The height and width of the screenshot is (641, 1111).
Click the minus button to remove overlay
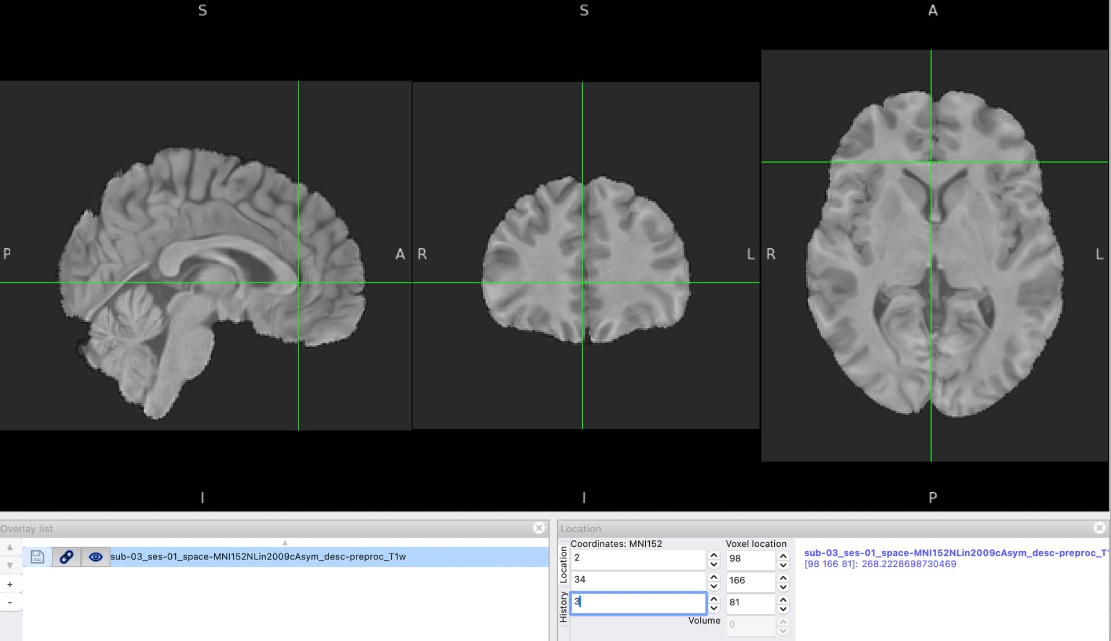pyautogui.click(x=10, y=602)
